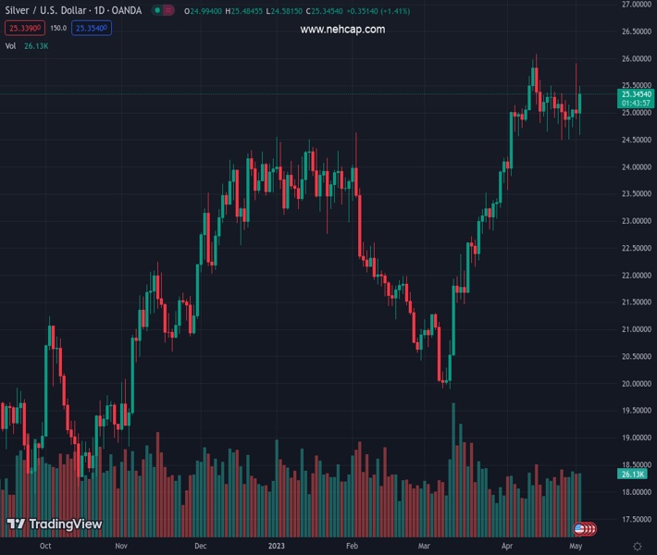Click the volume value label 26.13K on axis
Image resolution: width=657 pixels, height=555 pixels.
[x=633, y=474]
